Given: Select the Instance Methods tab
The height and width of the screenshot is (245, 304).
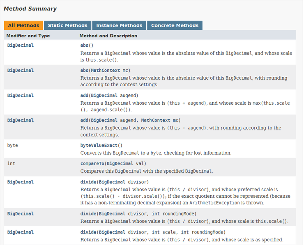Looking at the screenshot, I should point(119,25).
